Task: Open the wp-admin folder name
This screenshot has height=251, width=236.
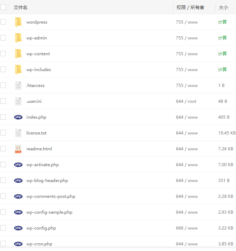Action: (x=37, y=38)
